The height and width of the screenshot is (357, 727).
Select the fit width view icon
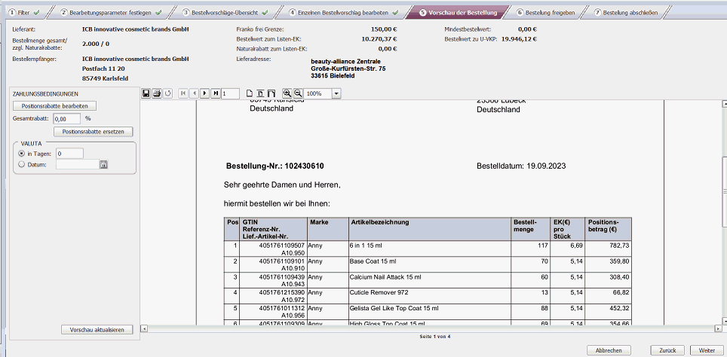tap(271, 93)
